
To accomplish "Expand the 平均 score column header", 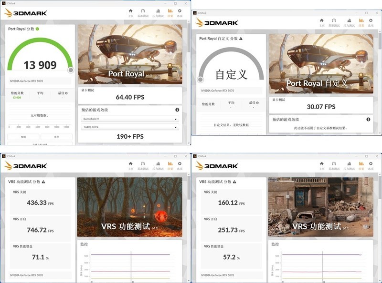I will tap(39, 92).
